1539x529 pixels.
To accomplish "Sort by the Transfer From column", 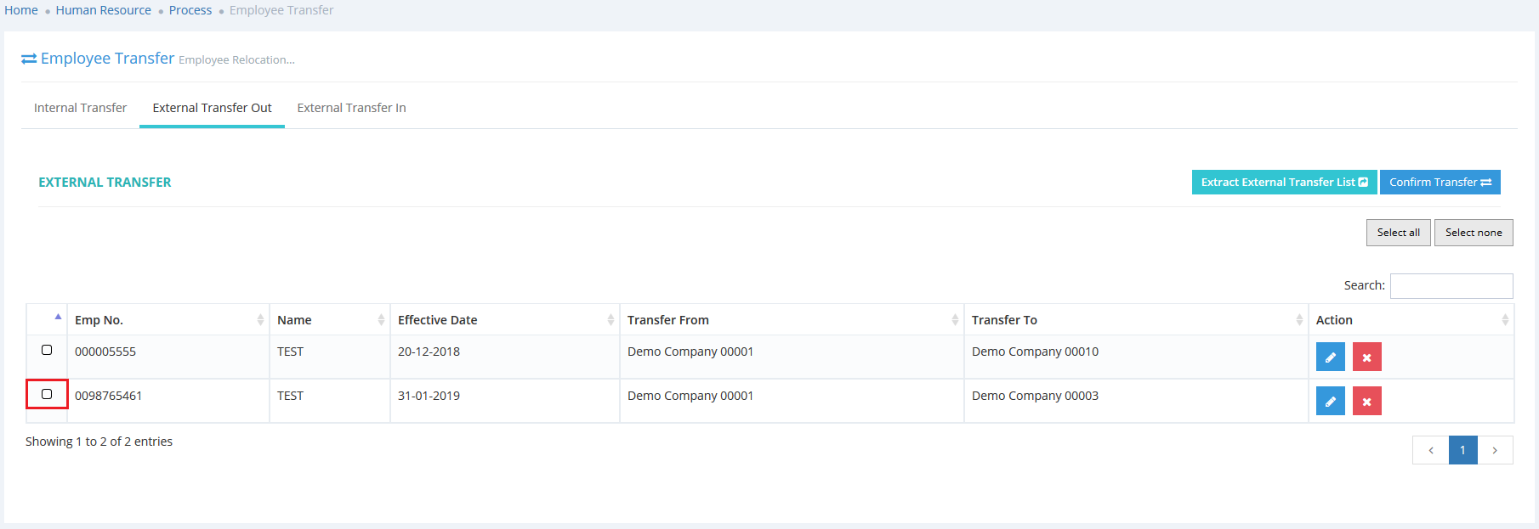I will click(791, 320).
